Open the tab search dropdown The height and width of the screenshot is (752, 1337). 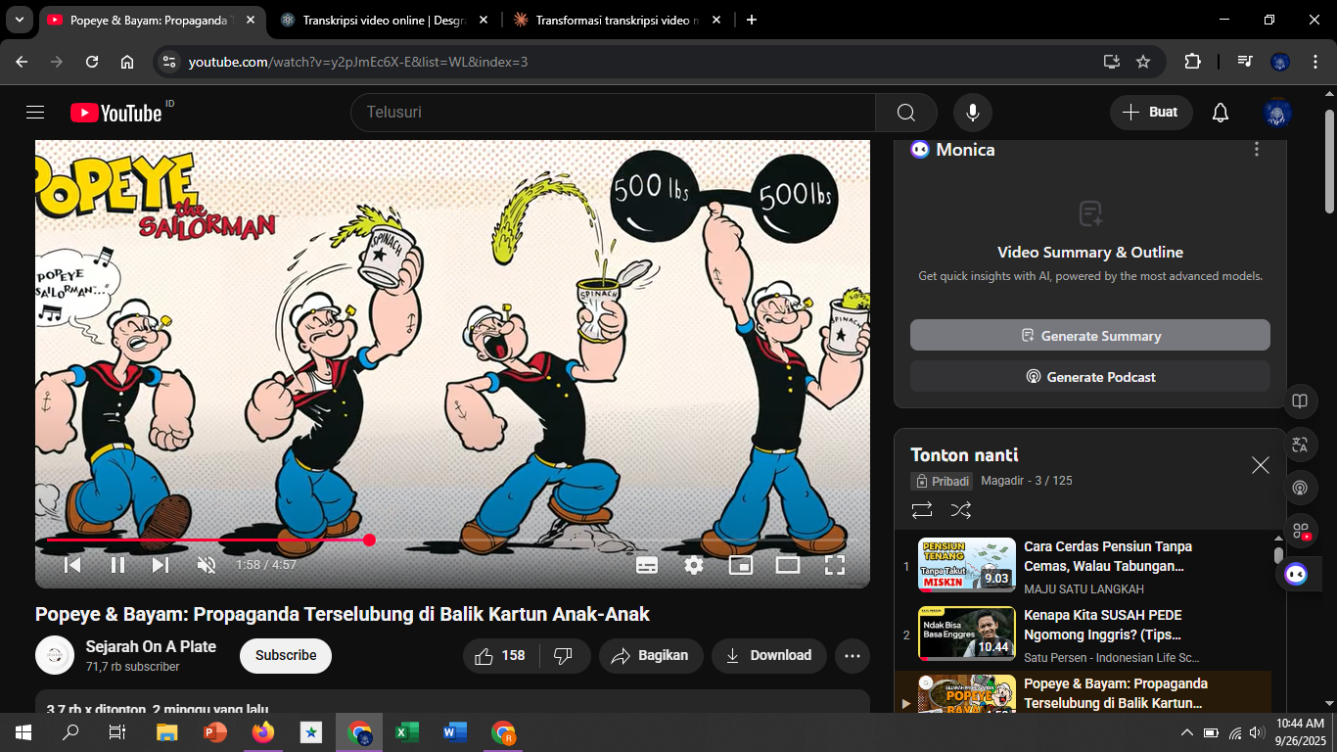(x=19, y=20)
